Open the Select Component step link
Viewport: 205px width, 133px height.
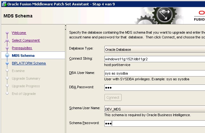coord(26,41)
